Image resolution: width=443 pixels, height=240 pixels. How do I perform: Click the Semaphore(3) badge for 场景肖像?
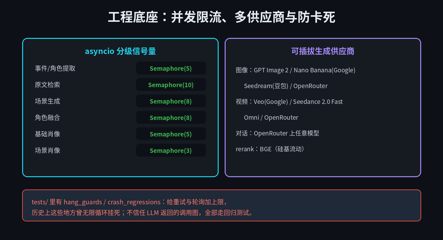coord(171,150)
